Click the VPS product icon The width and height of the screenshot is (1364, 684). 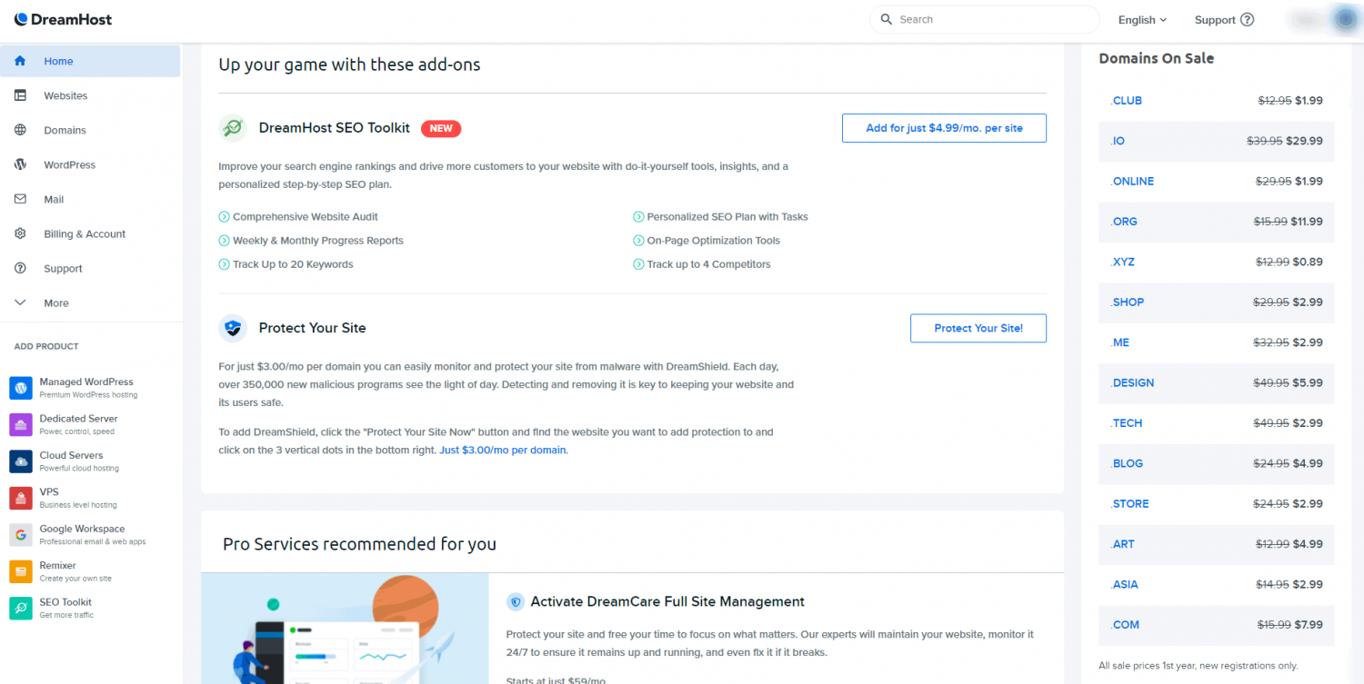(x=21, y=498)
